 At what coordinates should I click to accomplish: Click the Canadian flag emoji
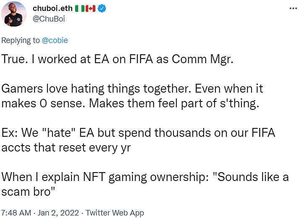coord(90,9)
